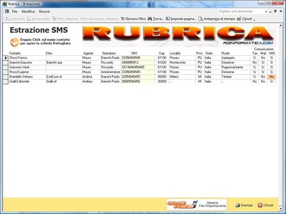The width and height of the screenshot is (286, 214).
Task: Expand the help question dropdown arrow
Action: pos(266,11)
